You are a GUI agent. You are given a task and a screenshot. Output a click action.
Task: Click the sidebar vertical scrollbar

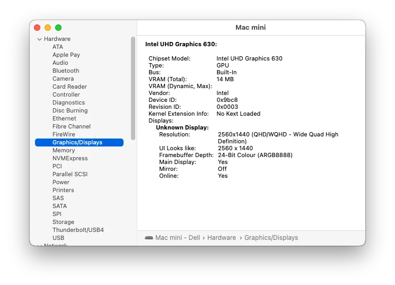(x=133, y=88)
